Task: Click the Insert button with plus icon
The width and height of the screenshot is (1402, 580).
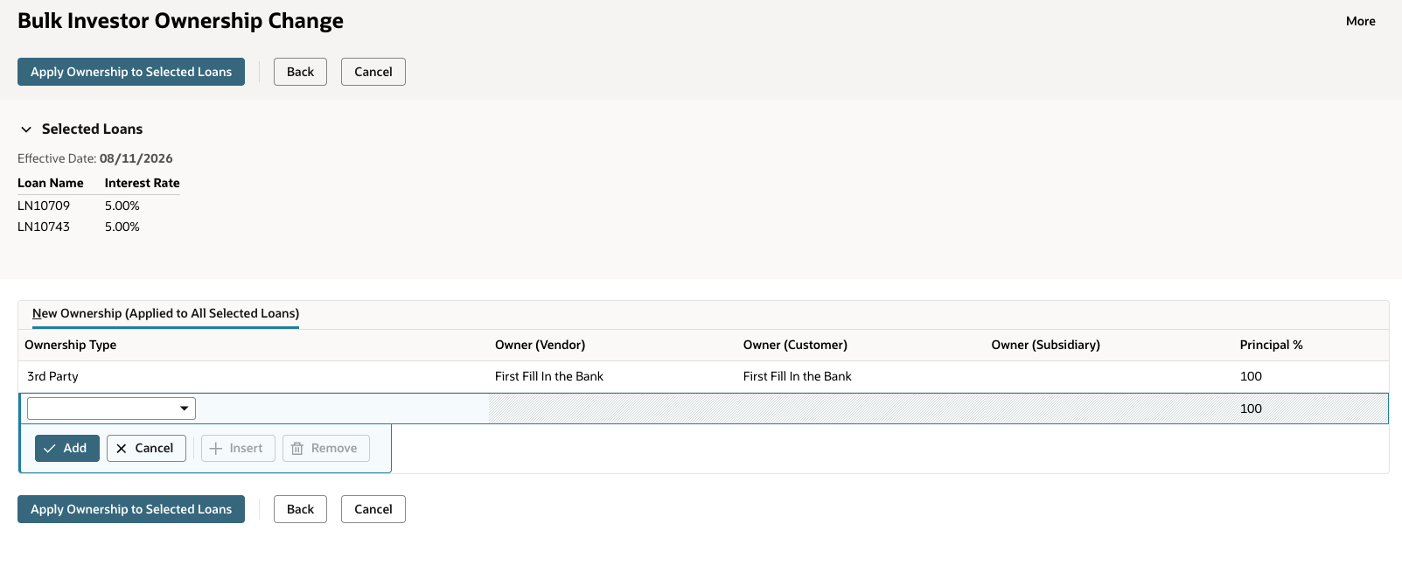Action: (x=238, y=448)
